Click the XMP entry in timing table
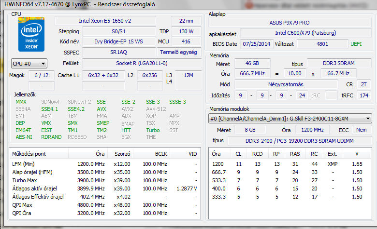Screen dimensions: 377x229 pos(333,164)
